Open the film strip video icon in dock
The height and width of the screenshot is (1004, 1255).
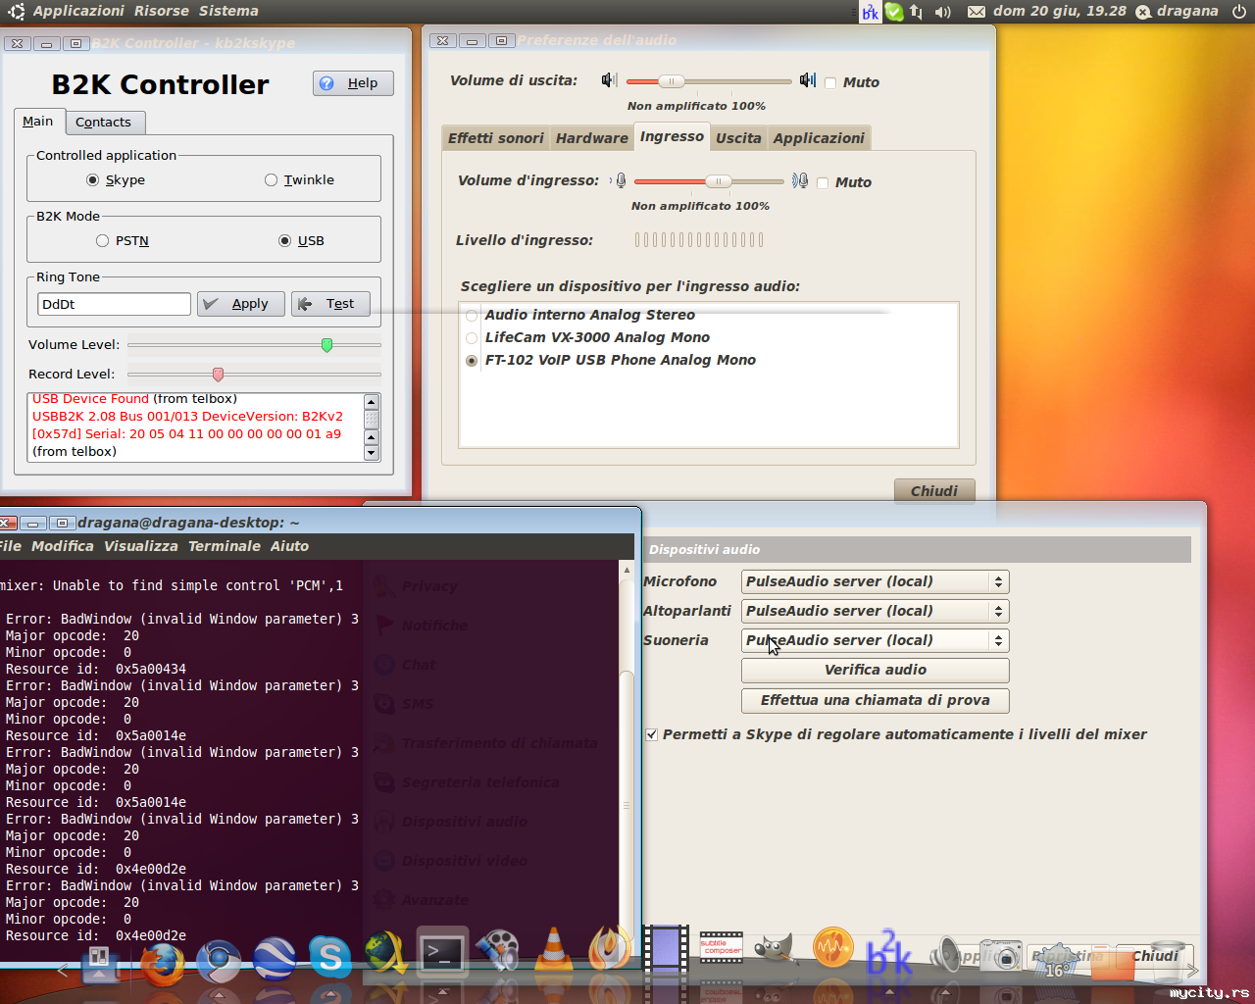[666, 949]
